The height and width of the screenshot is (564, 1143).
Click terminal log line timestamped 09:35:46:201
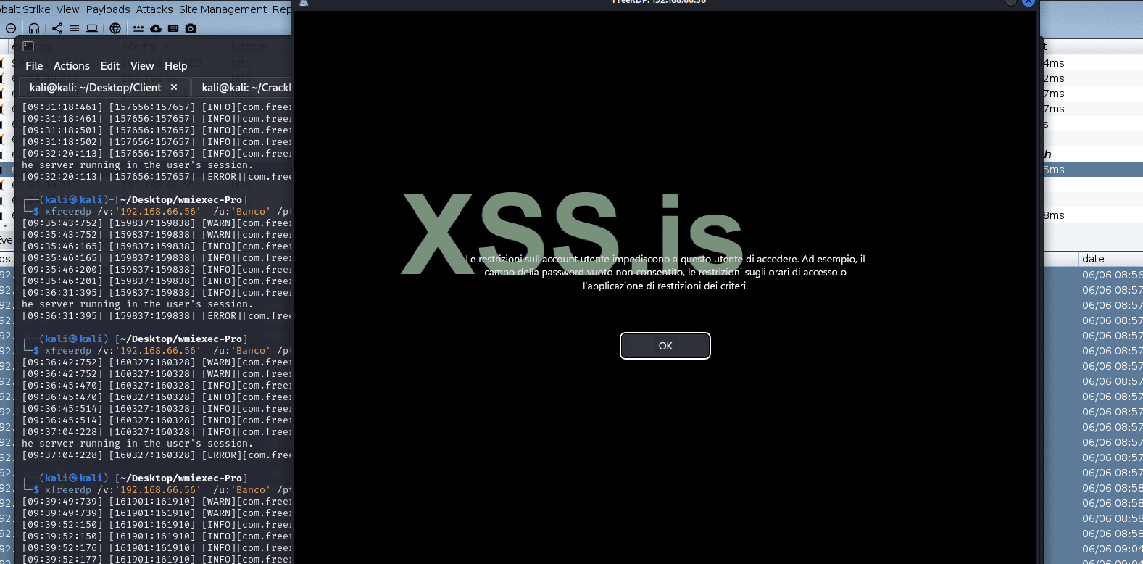[156, 281]
